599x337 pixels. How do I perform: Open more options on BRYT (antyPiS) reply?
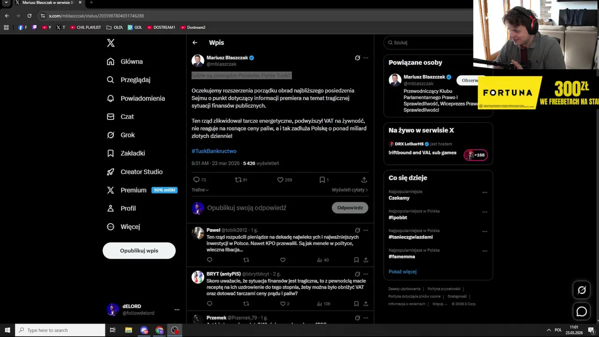pyautogui.click(x=366, y=274)
